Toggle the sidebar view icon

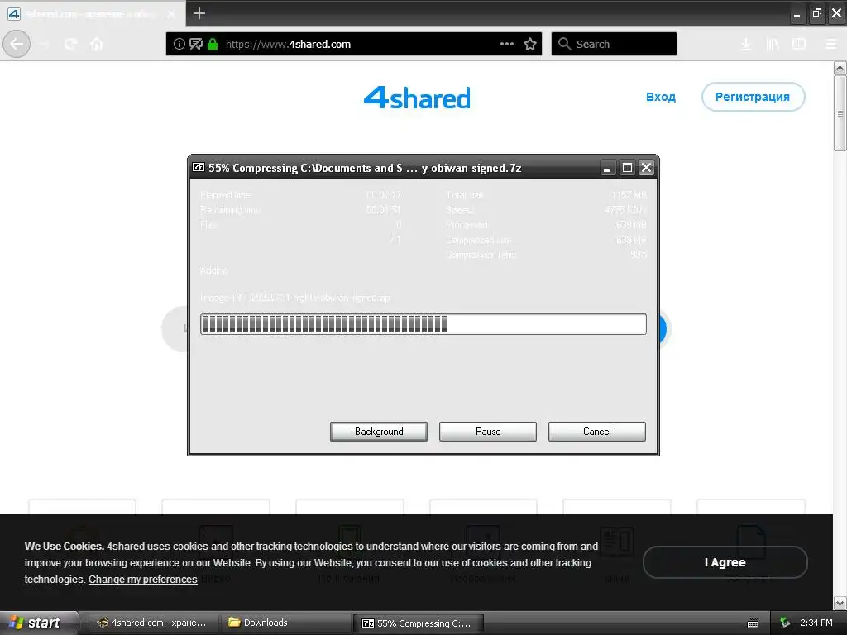(x=799, y=45)
